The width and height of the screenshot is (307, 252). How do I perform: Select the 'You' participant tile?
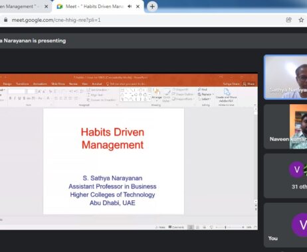[x=286, y=225]
